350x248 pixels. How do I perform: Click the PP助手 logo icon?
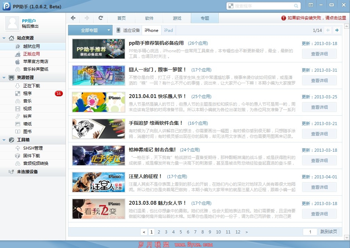point(6,6)
